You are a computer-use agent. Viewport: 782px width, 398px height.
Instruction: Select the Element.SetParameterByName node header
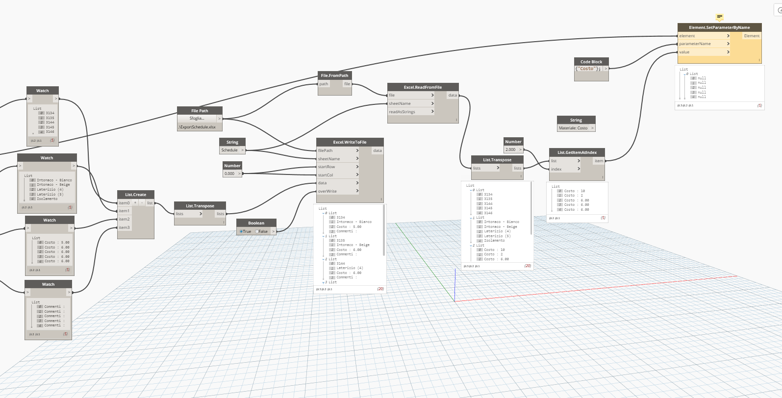click(x=719, y=27)
